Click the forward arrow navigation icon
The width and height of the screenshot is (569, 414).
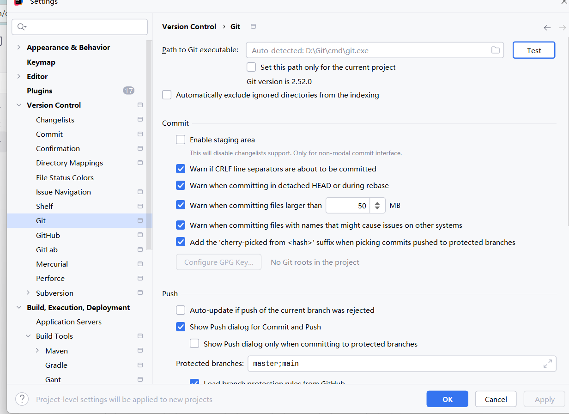tap(563, 28)
